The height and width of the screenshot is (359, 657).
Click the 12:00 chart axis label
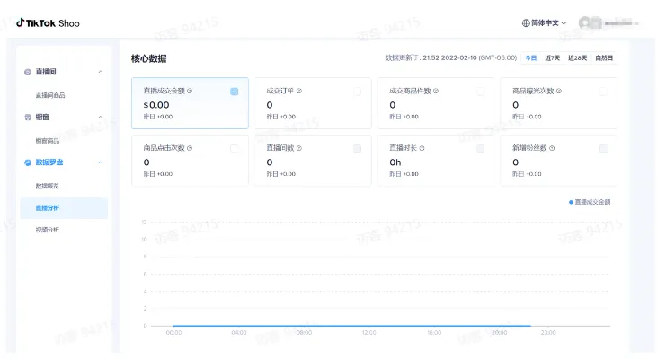pyautogui.click(x=369, y=333)
